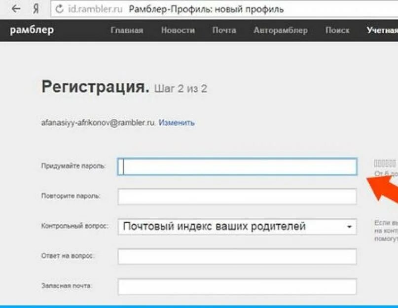Click the Ответ на вопрос label

(68, 256)
